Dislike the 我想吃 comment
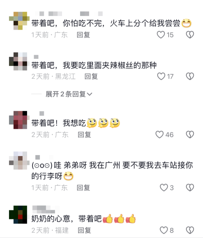The height and width of the screenshot is (238, 203). click(190, 135)
